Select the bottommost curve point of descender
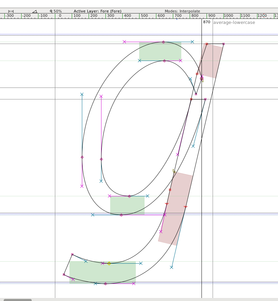 [x=105, y=284]
